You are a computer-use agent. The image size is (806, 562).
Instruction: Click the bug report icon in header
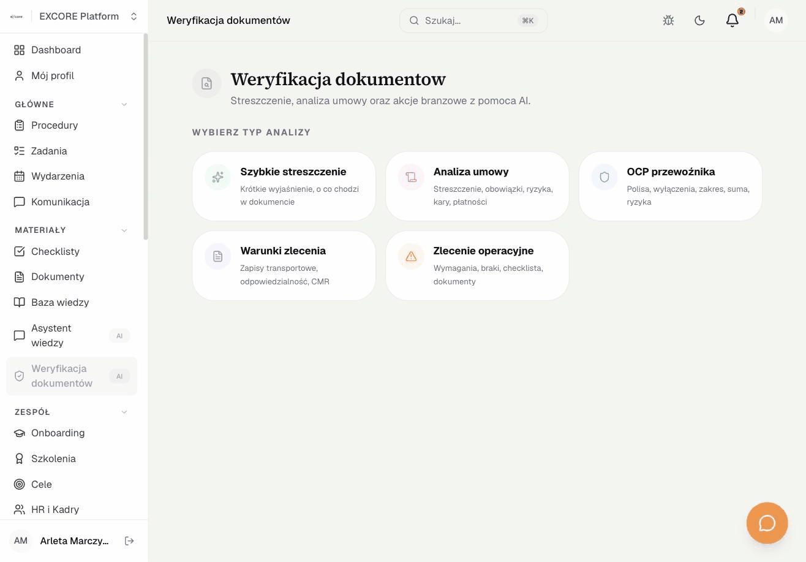668,20
